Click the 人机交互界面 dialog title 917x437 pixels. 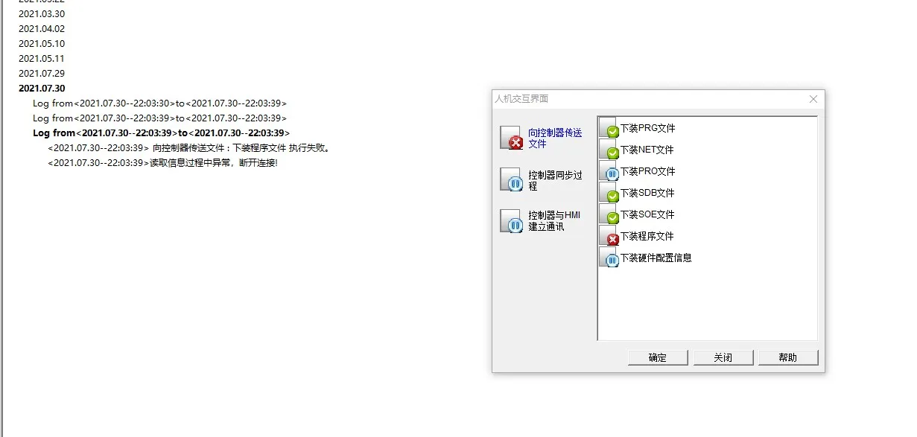pyautogui.click(x=521, y=99)
